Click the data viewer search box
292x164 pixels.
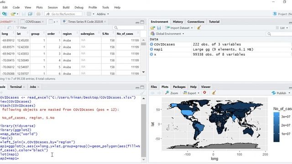tap(128, 28)
